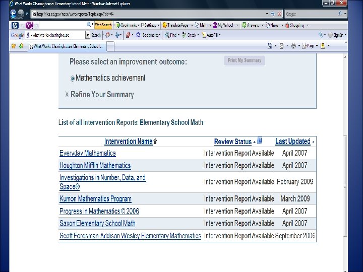This screenshot has width=363, height=272.
Task: Open the Saxon Elementary School Math link
Action: tap(97, 223)
